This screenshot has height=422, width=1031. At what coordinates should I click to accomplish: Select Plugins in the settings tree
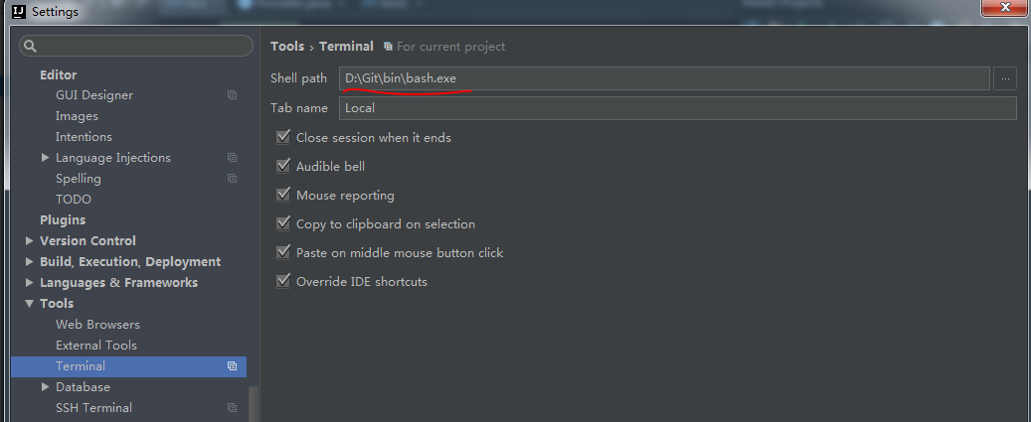pyautogui.click(x=63, y=219)
